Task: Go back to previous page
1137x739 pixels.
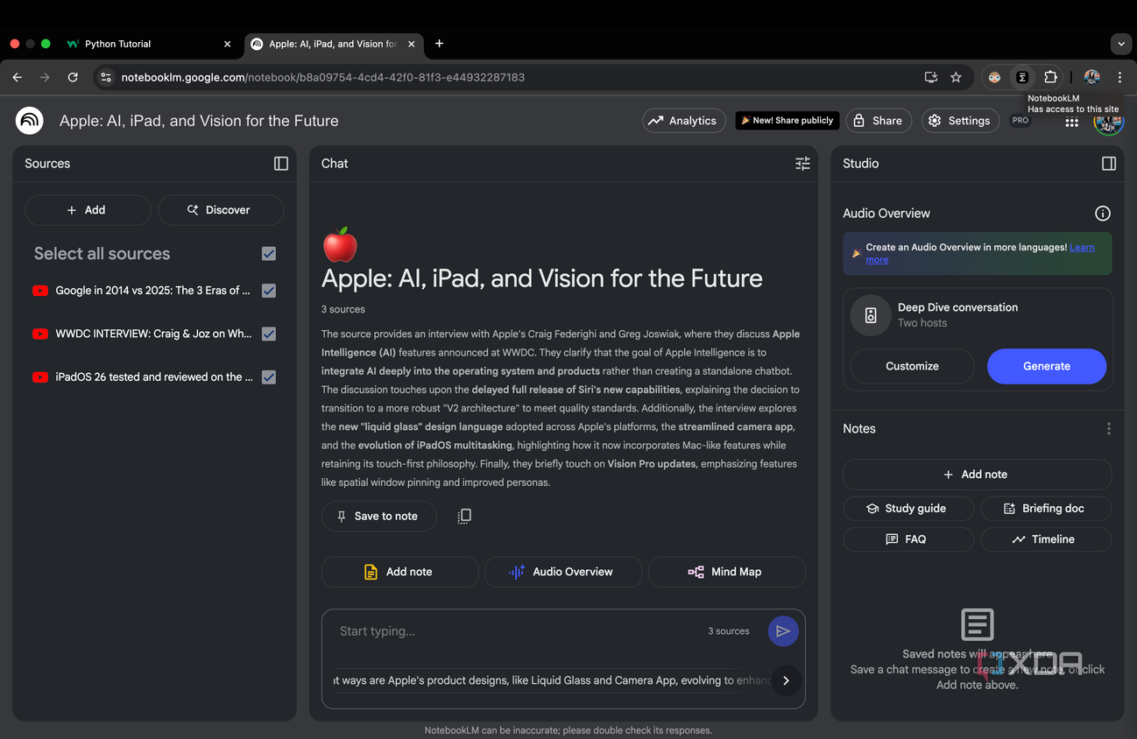Action: pos(18,77)
